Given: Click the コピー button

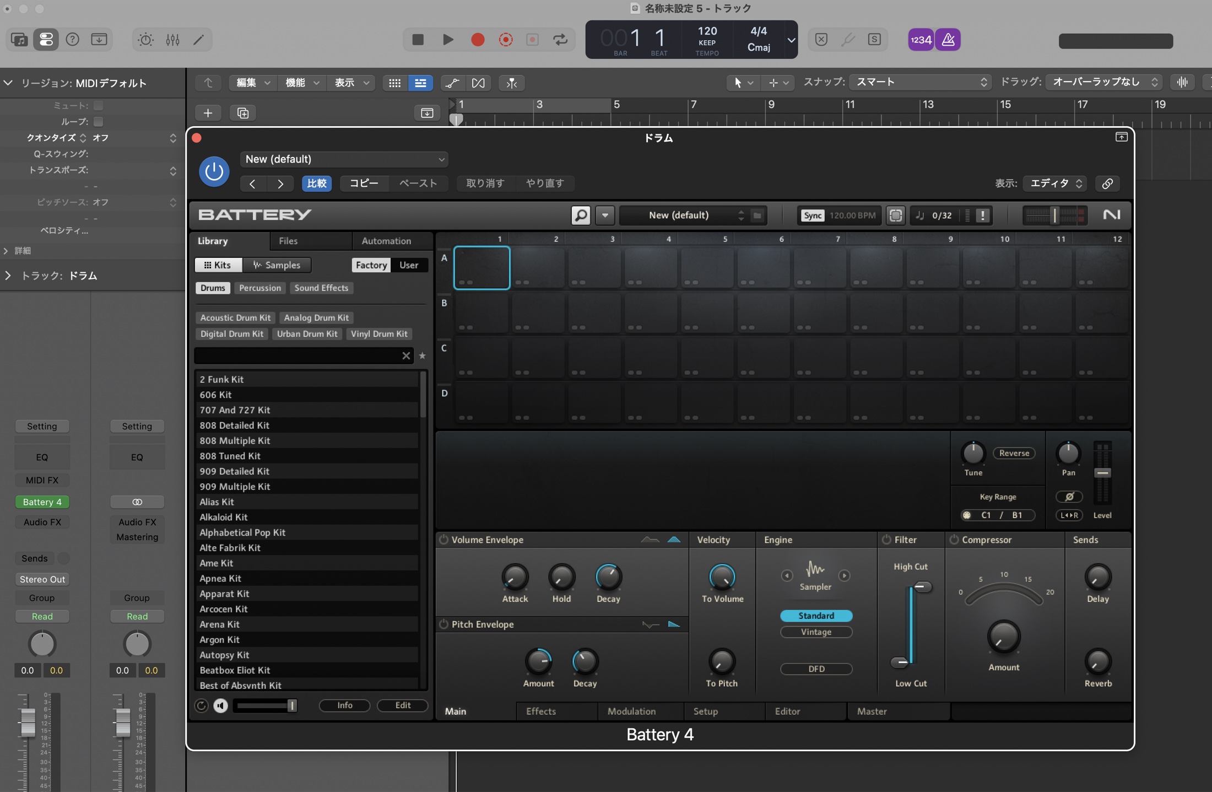Looking at the screenshot, I should tap(364, 184).
